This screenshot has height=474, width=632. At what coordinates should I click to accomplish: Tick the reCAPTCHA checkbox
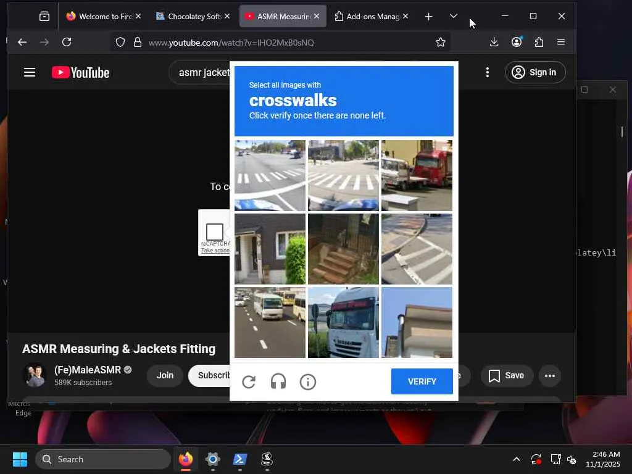click(214, 232)
